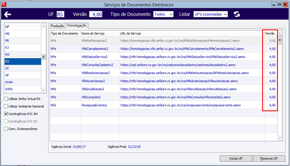The width and height of the screenshot is (290, 166).
Task: Select the NfeConsultaCadastro2 service name
Action: pyautogui.click(x=98, y=65)
